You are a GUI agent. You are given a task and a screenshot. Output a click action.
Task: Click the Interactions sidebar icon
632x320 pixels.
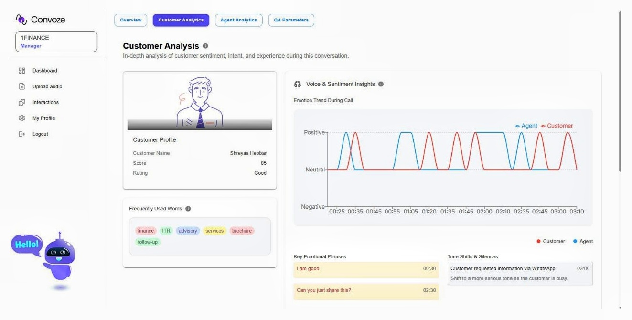(x=21, y=102)
